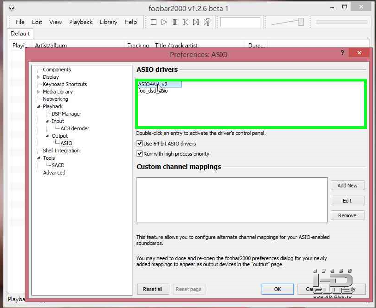This screenshot has height=308, width=376.
Task: Go to the previous track
Action: click(185, 22)
